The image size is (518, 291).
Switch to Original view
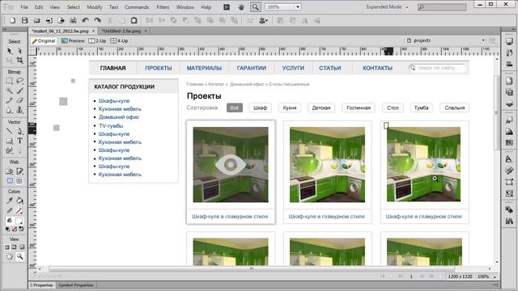43,41
